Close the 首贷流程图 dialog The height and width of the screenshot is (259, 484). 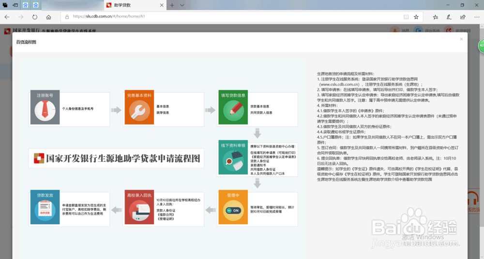pyautogui.click(x=461, y=39)
